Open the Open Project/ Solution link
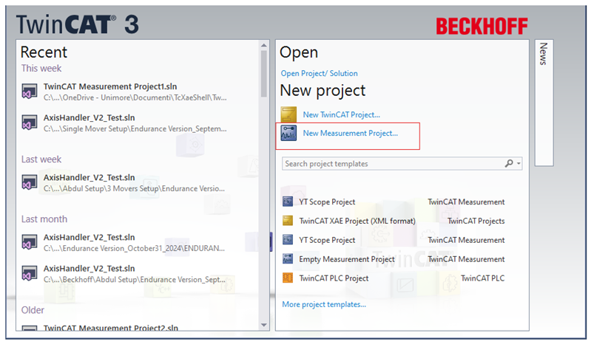 319,73
